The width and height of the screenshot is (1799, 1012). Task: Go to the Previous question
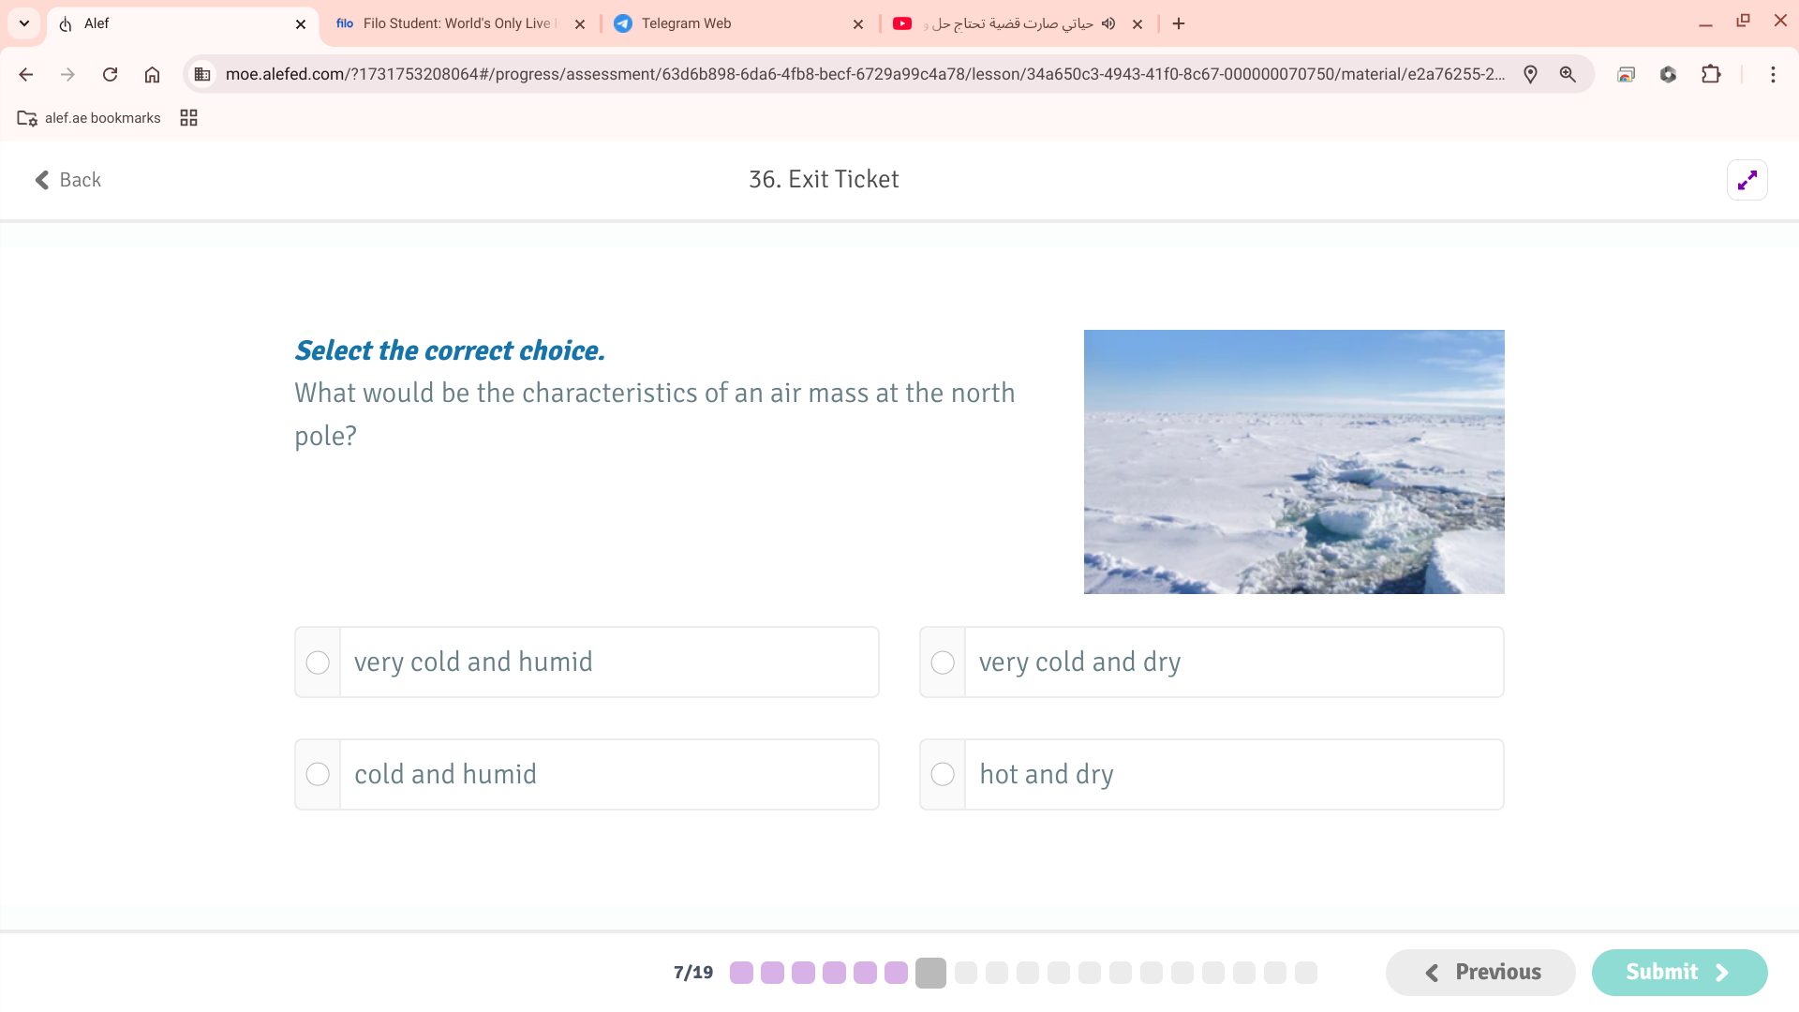click(x=1480, y=972)
